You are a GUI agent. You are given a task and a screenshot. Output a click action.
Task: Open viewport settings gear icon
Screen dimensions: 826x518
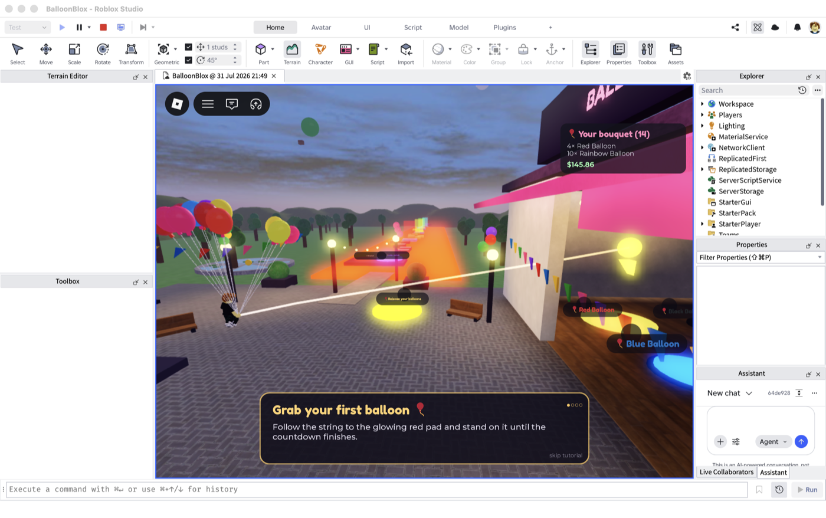[687, 76]
